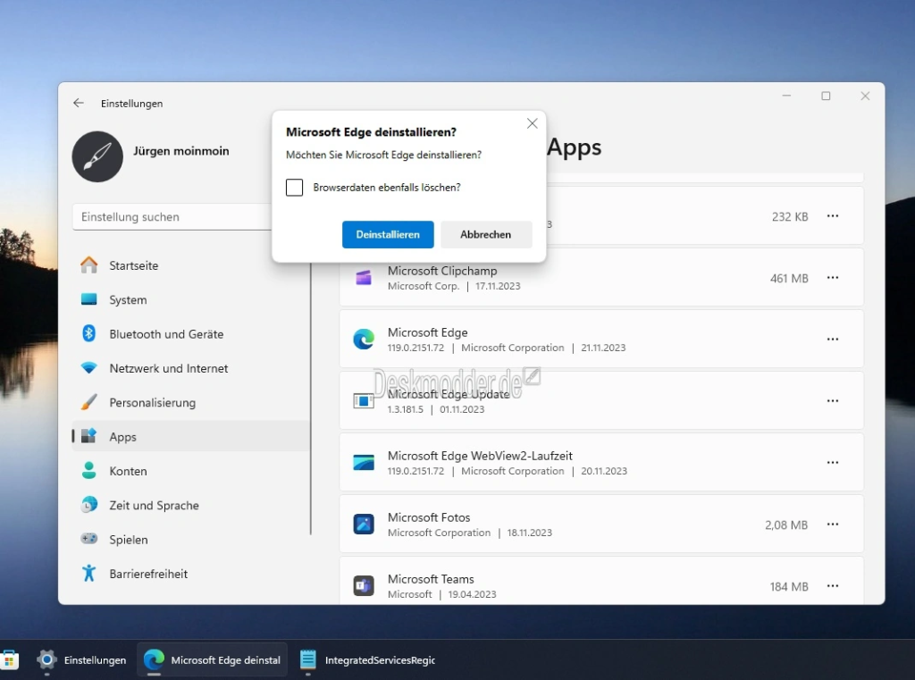
Task: Open more options for Microsoft Edge
Action: tap(832, 340)
